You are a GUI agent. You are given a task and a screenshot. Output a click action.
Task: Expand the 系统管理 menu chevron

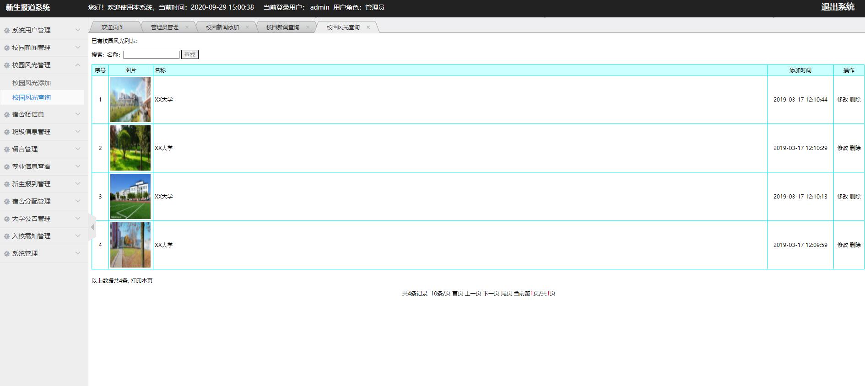(78, 253)
